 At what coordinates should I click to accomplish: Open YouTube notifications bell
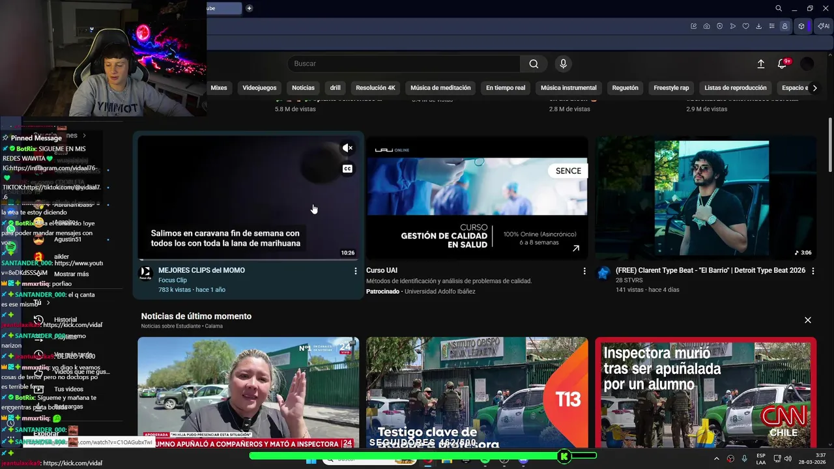783,64
